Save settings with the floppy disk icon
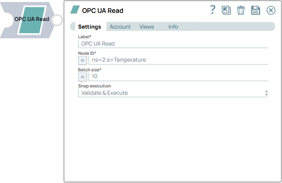Screen dimensions: 282x183 click(256, 10)
